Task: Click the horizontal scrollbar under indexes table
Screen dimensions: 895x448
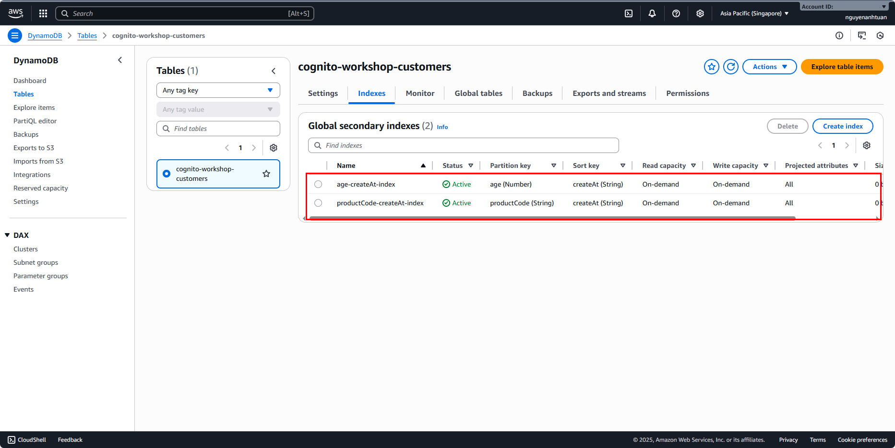Action: click(552, 218)
